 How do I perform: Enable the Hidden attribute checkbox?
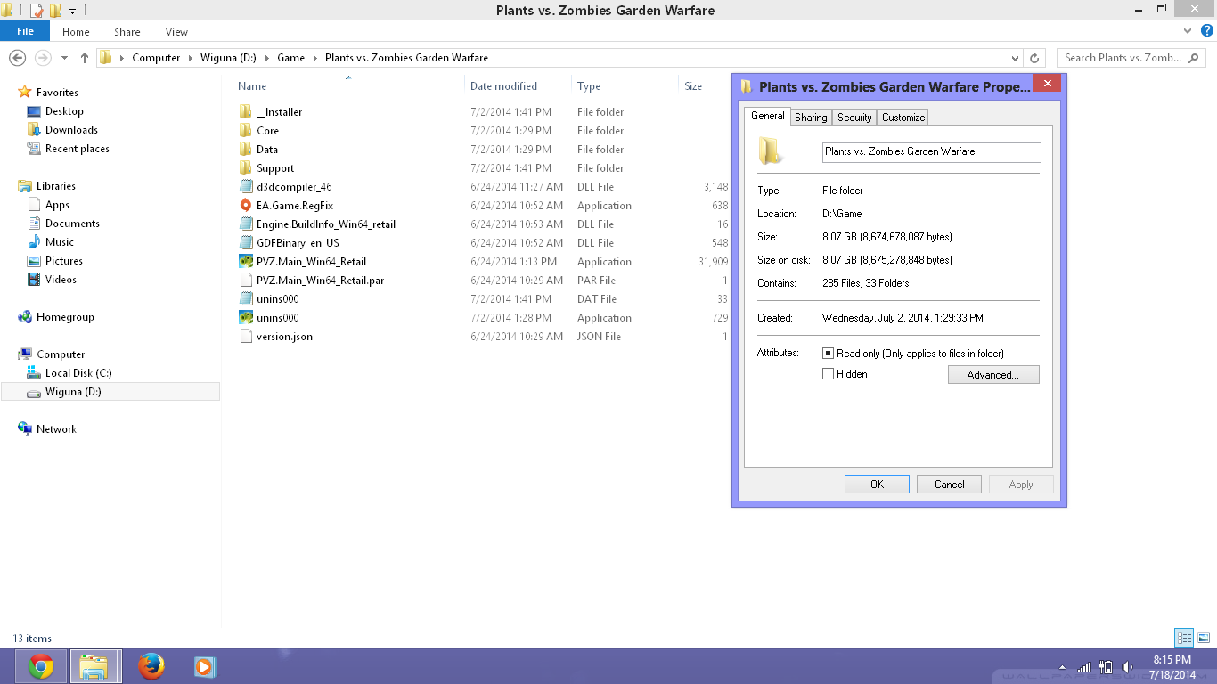(828, 374)
